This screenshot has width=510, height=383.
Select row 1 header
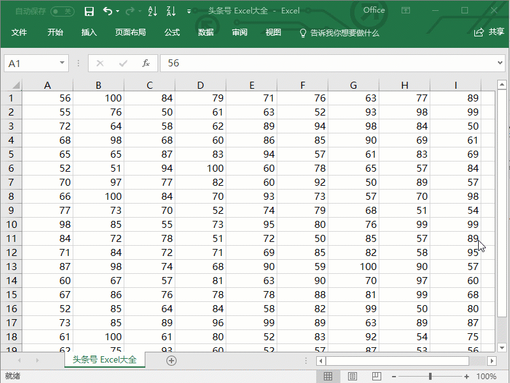[11, 98]
